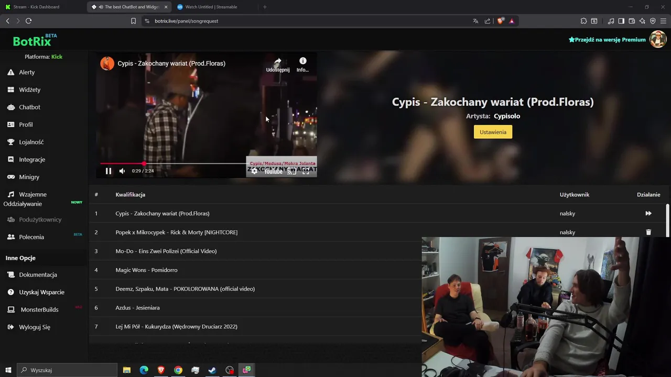Open the browser media control icon

[x=611, y=21]
